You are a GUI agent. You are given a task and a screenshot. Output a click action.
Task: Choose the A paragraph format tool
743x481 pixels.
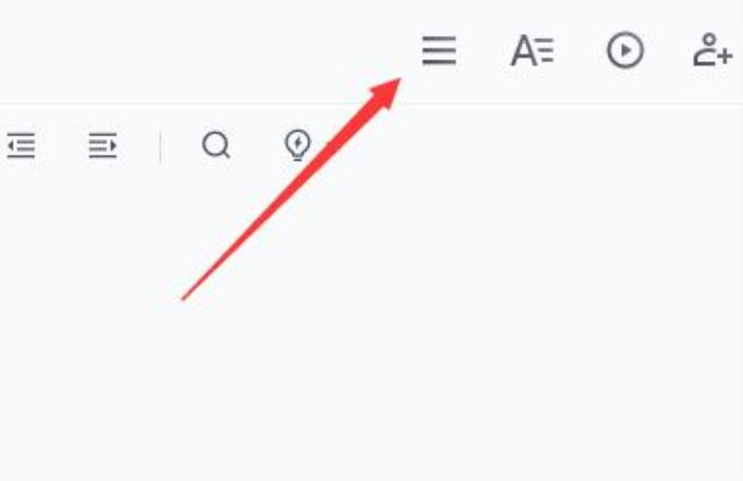(x=532, y=50)
